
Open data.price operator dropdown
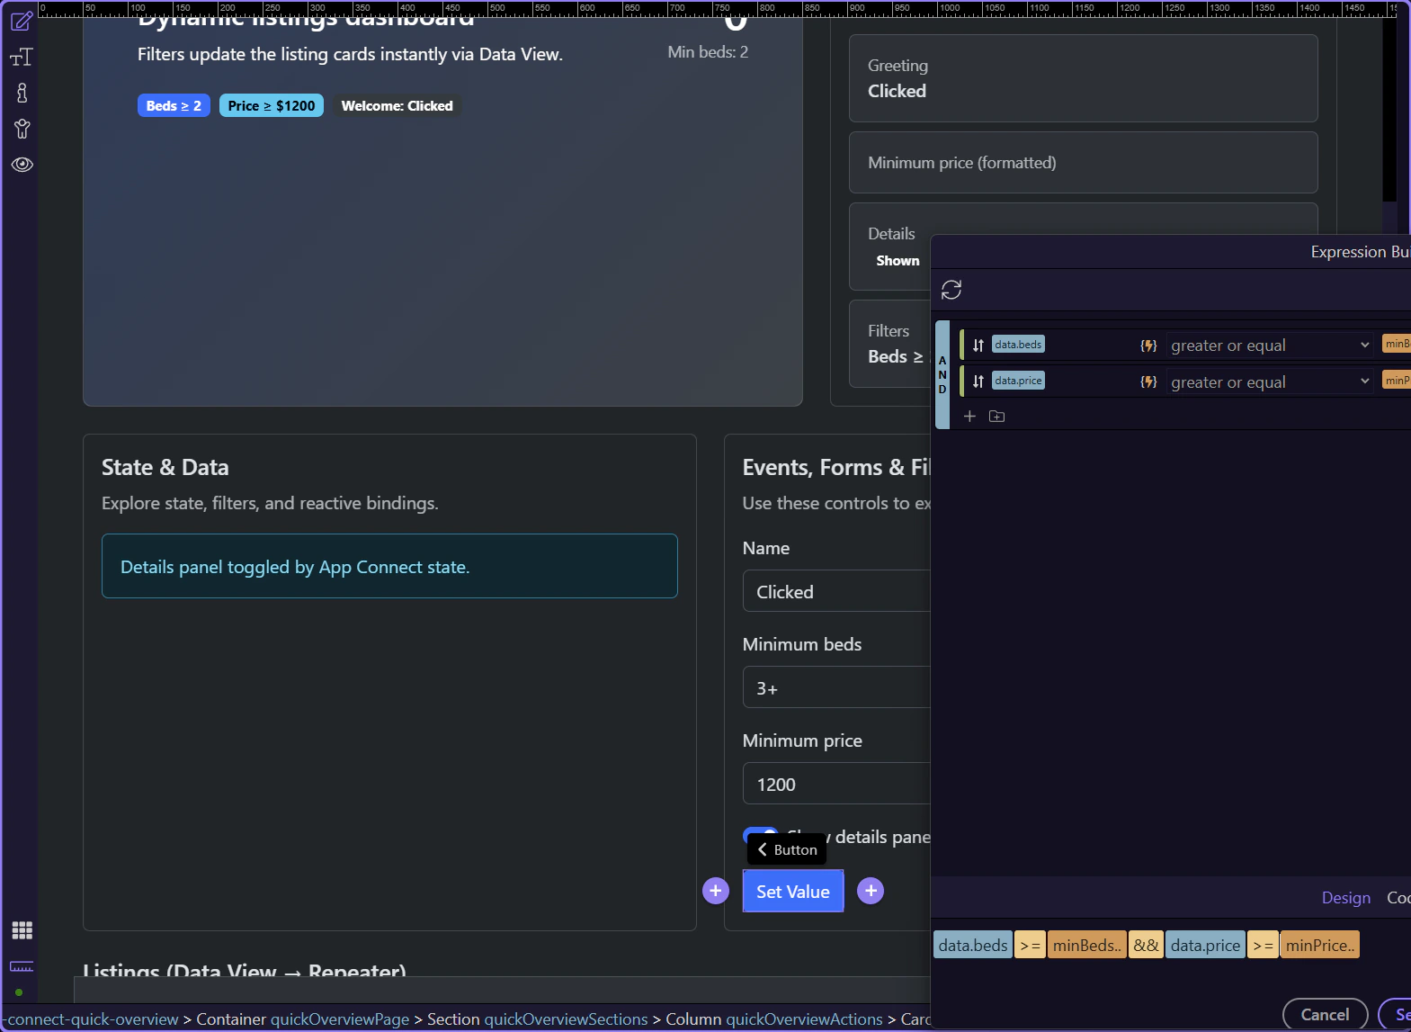click(x=1270, y=381)
